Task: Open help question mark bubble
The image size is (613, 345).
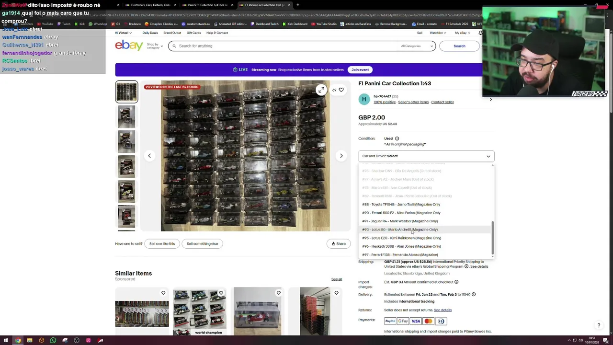Action: [599, 325]
